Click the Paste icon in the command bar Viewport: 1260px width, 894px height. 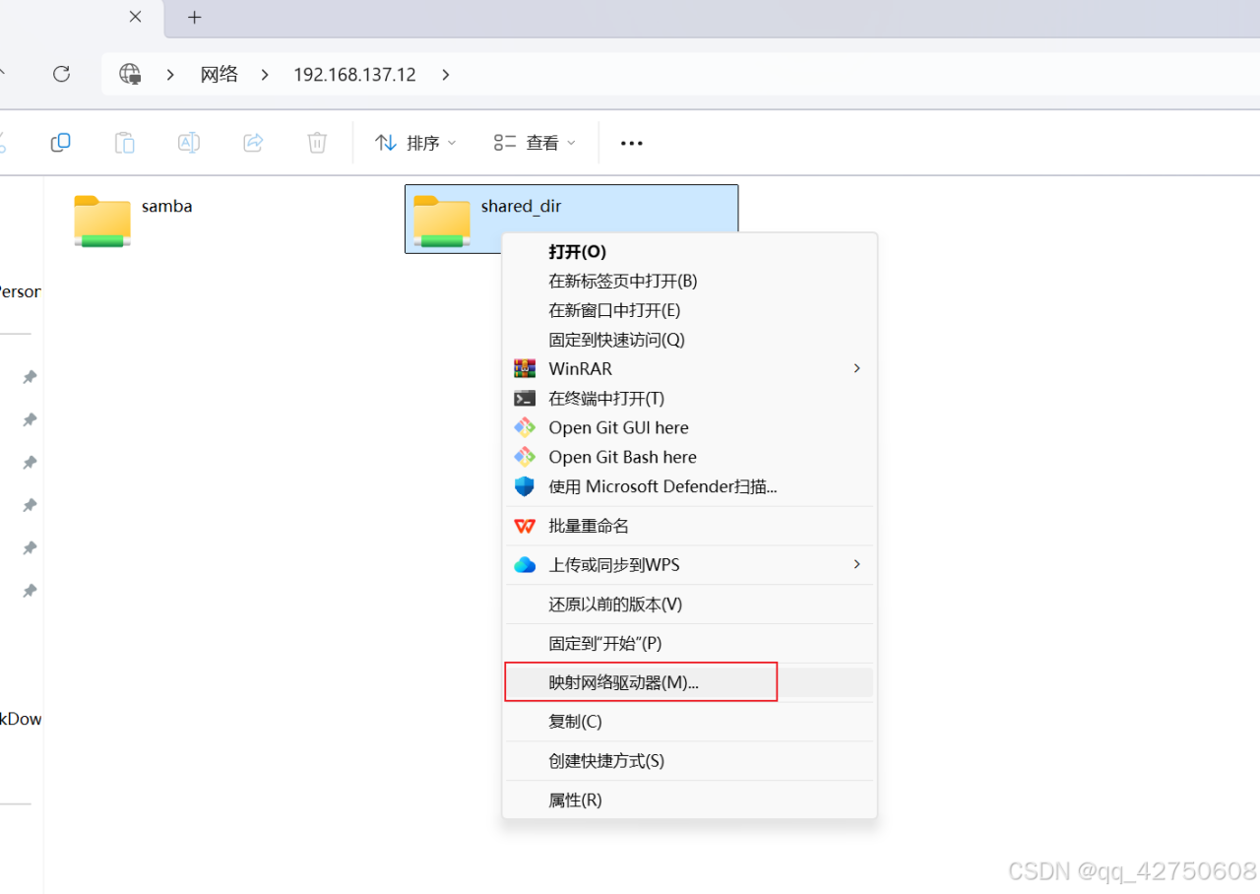coord(124,142)
